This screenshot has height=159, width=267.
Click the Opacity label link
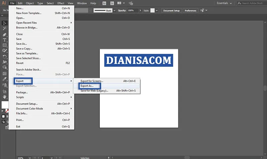pos(122,10)
